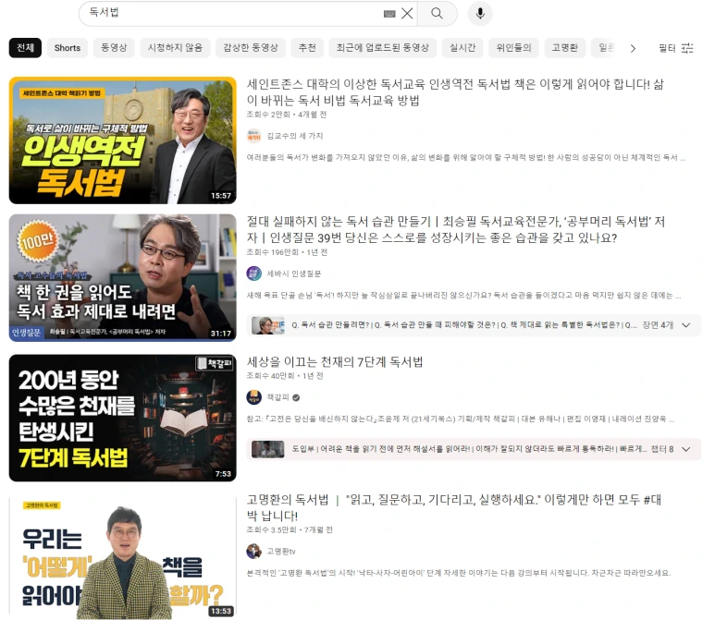Play the 우리는 어떻게 책을 thumbnail
Viewport: 715px width, 620px height.
123,558
